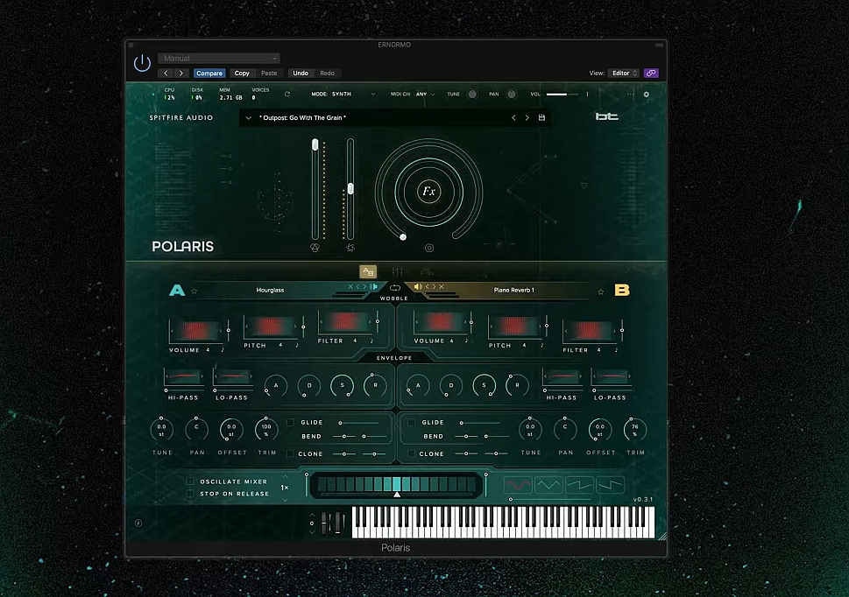The height and width of the screenshot is (597, 849).
Task: Favorite sound A with the star
Action: (194, 291)
